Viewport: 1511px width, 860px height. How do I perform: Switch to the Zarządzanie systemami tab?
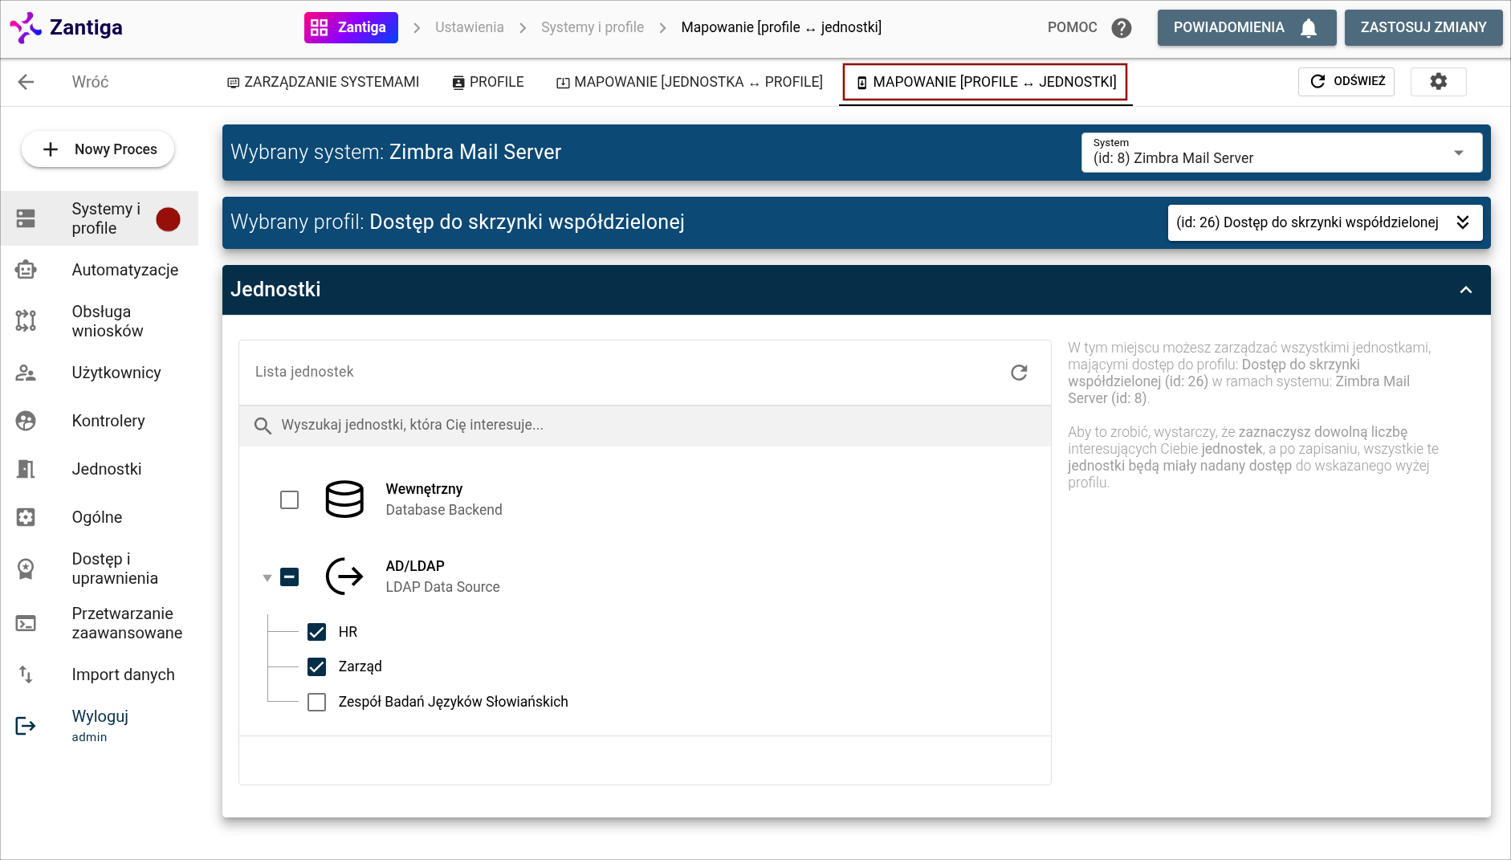point(323,82)
